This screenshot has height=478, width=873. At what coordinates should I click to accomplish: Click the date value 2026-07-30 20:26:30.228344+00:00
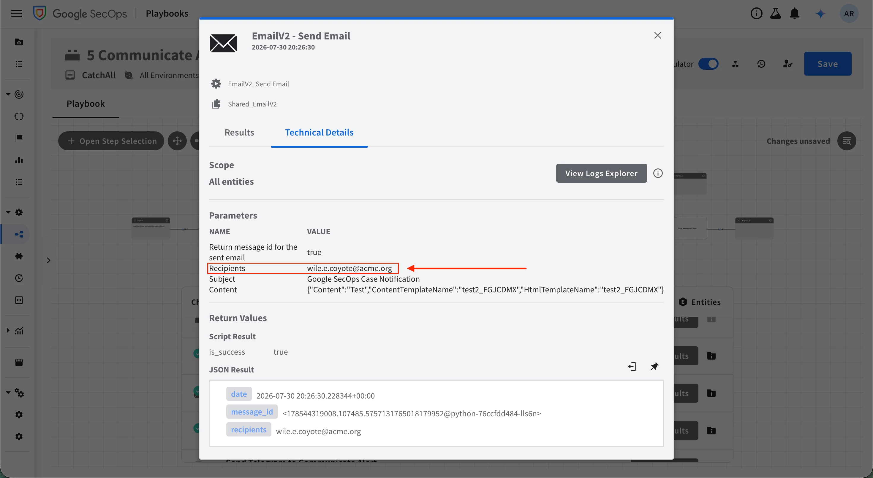(x=316, y=396)
